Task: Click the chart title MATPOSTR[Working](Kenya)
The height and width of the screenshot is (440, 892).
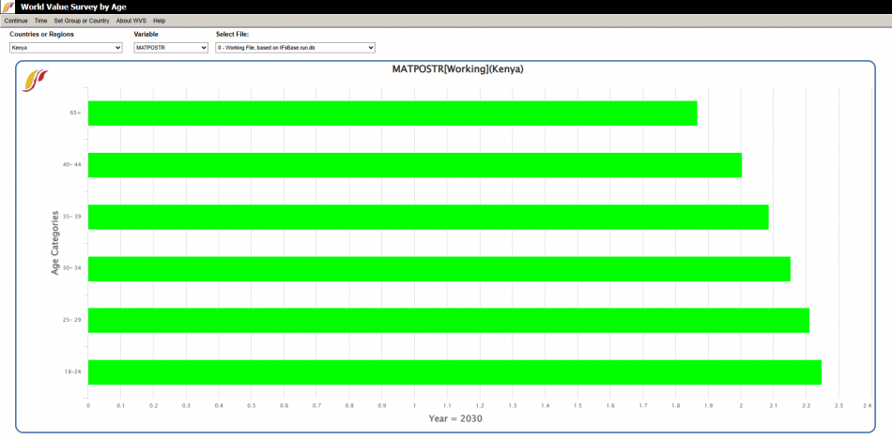Action: click(457, 69)
